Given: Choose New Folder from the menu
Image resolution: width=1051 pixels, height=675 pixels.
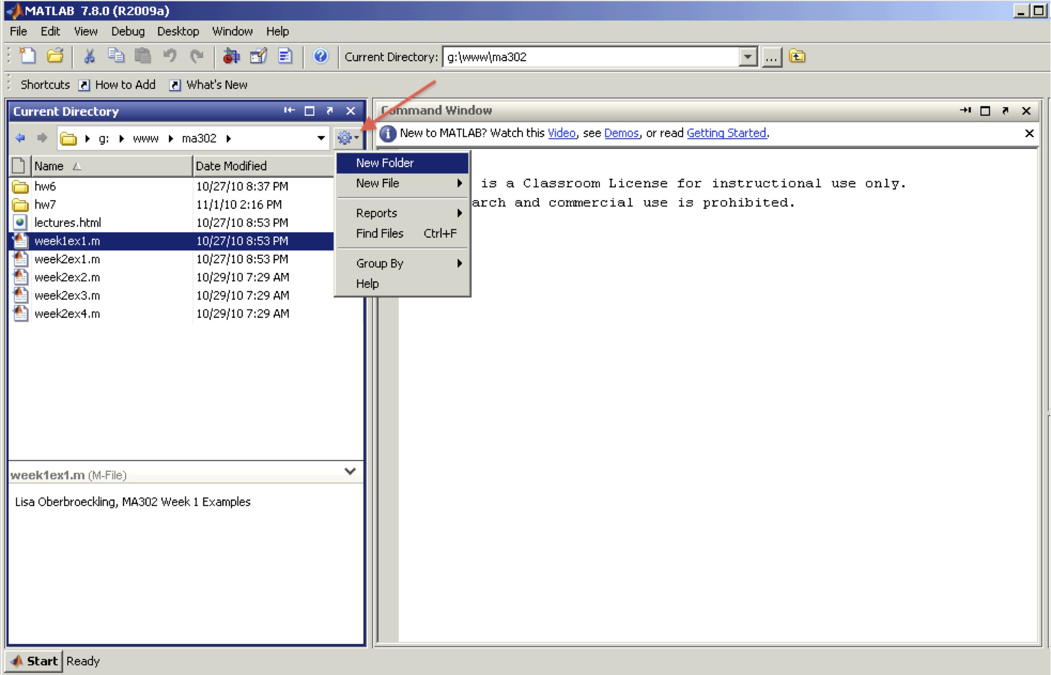Looking at the screenshot, I should point(402,163).
